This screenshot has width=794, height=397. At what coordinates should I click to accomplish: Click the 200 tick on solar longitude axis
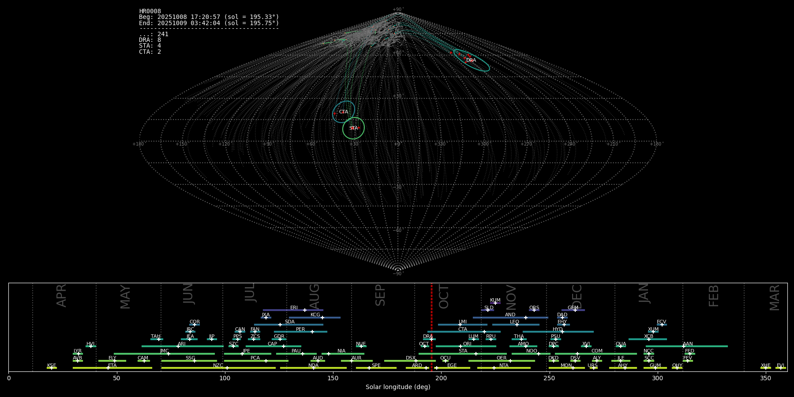(441, 378)
